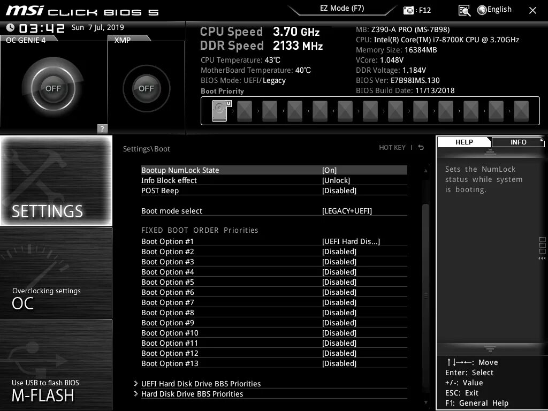Open the M-FLASH BIOS flash tile

pos(56,364)
